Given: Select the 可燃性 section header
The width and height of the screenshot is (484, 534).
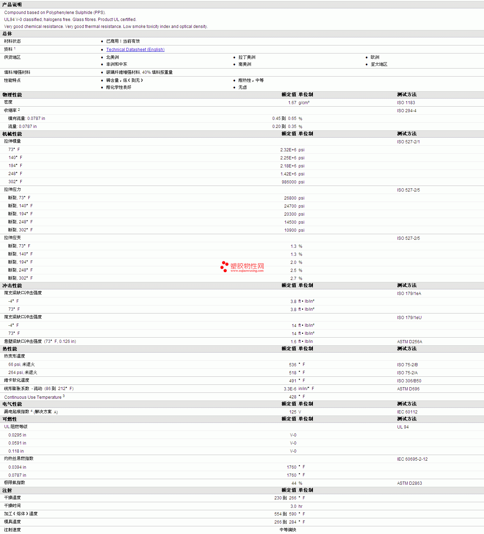Looking at the screenshot, I should tap(9, 419).
